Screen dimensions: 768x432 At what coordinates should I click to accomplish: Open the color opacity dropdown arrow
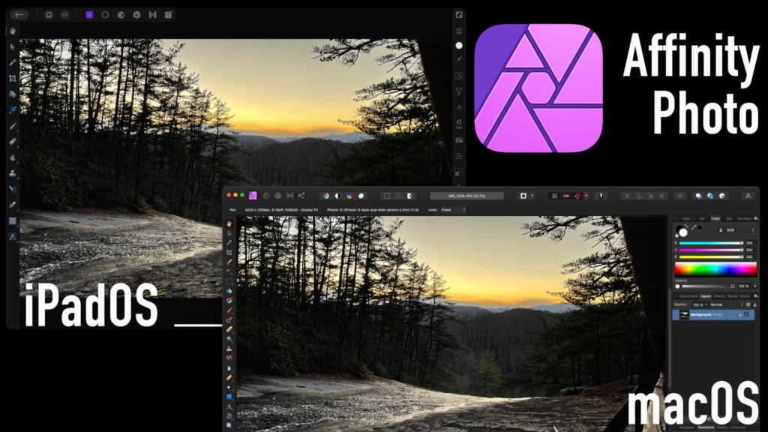[754, 286]
